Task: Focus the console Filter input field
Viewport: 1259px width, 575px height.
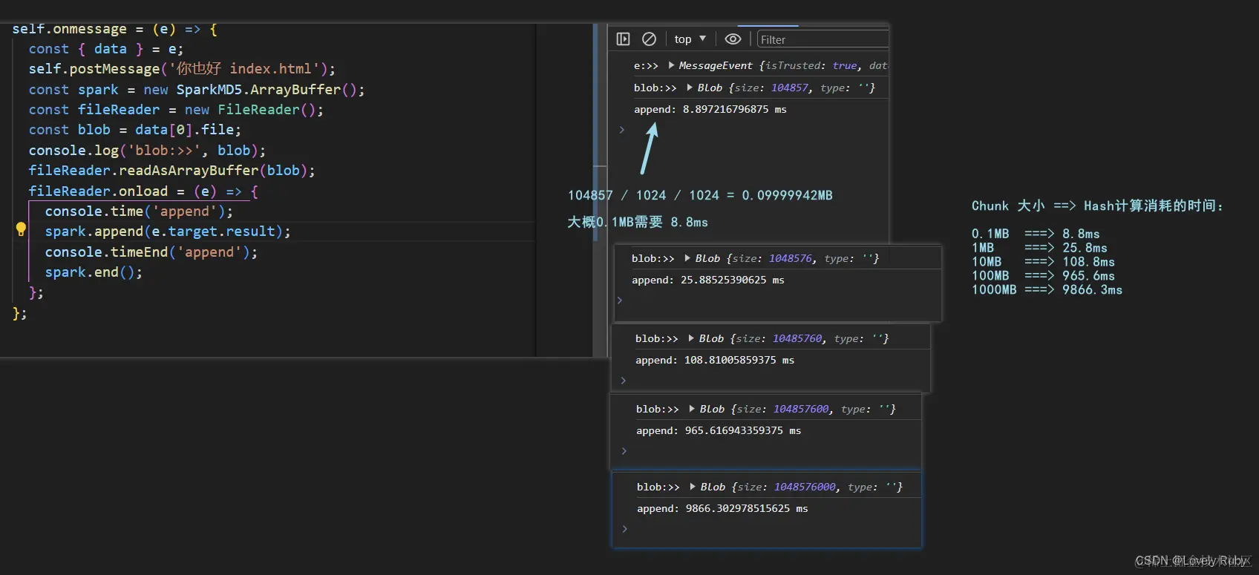Action: [x=823, y=39]
